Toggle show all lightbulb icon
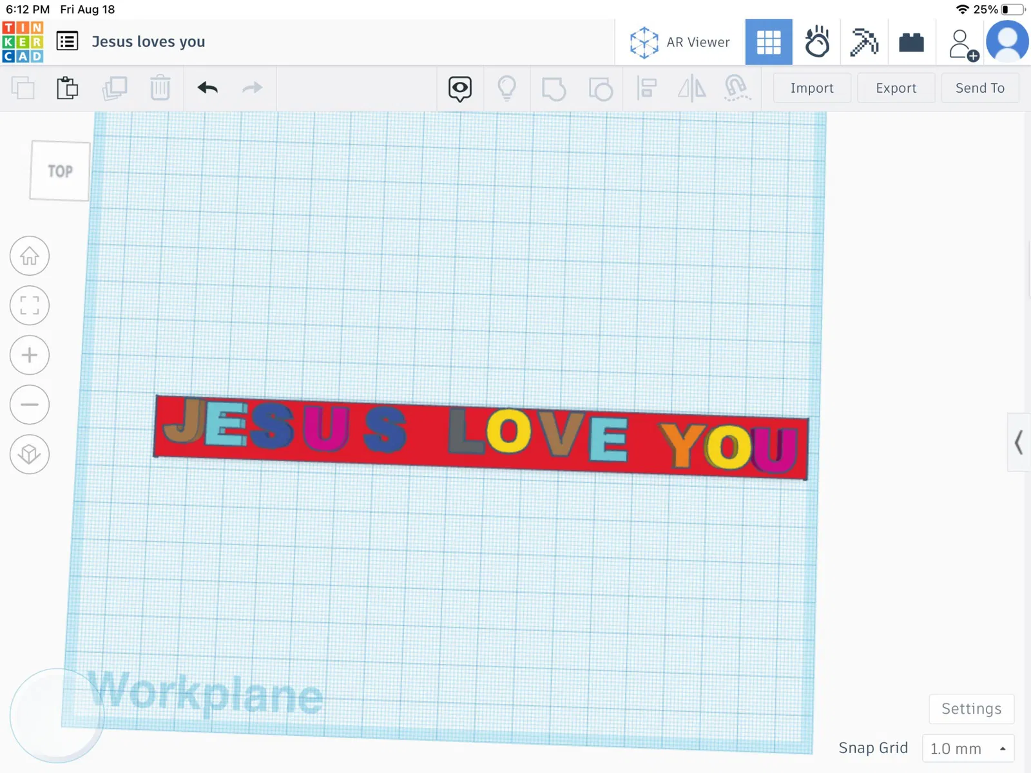This screenshot has width=1031, height=773. pyautogui.click(x=507, y=88)
